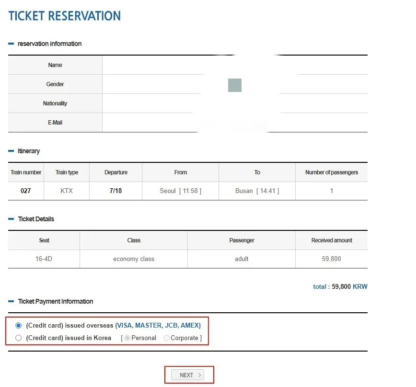Click the VISA, MASTER, JCB, AMEX text
The width and height of the screenshot is (416, 387).
click(x=158, y=325)
